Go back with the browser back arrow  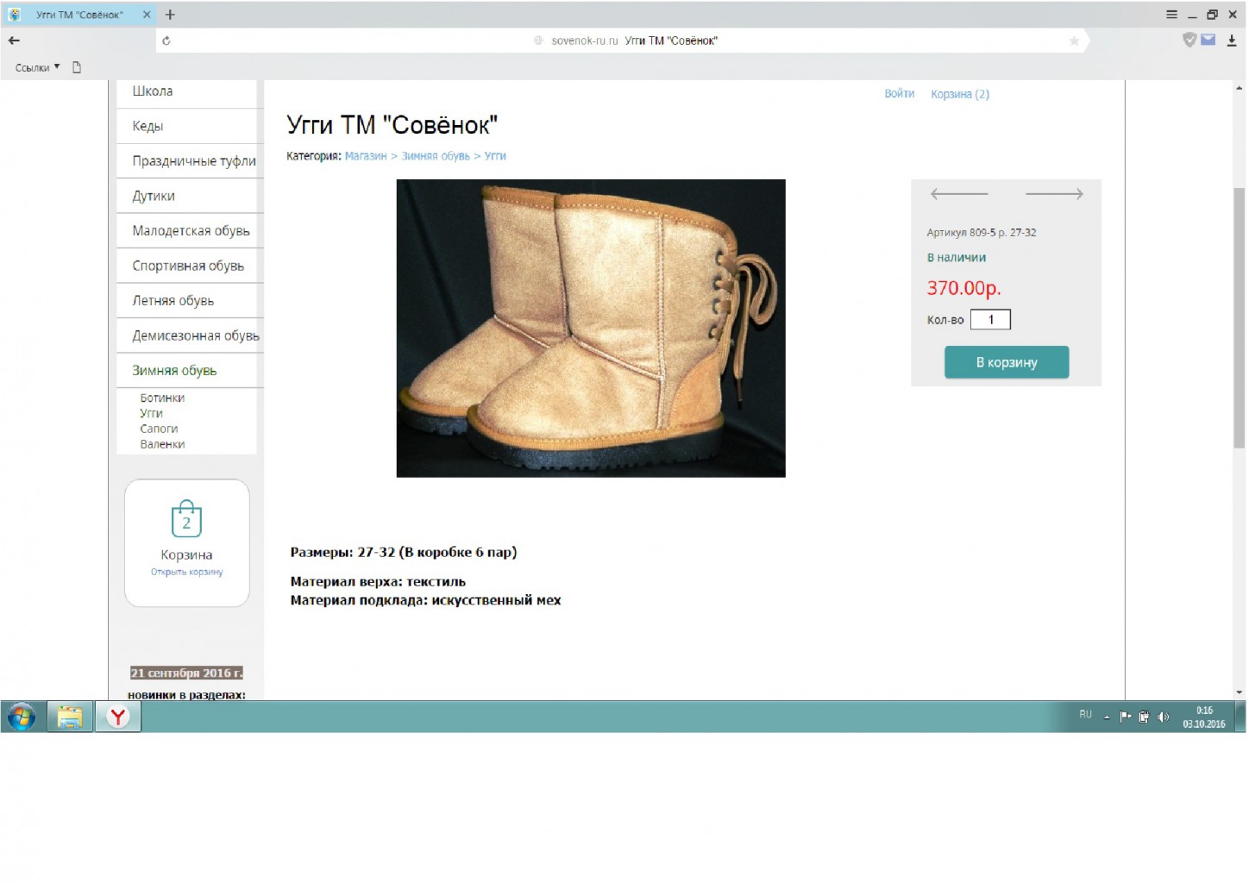[14, 41]
